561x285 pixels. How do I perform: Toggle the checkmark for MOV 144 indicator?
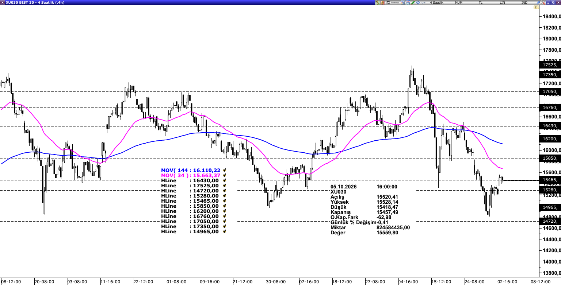coord(224,170)
